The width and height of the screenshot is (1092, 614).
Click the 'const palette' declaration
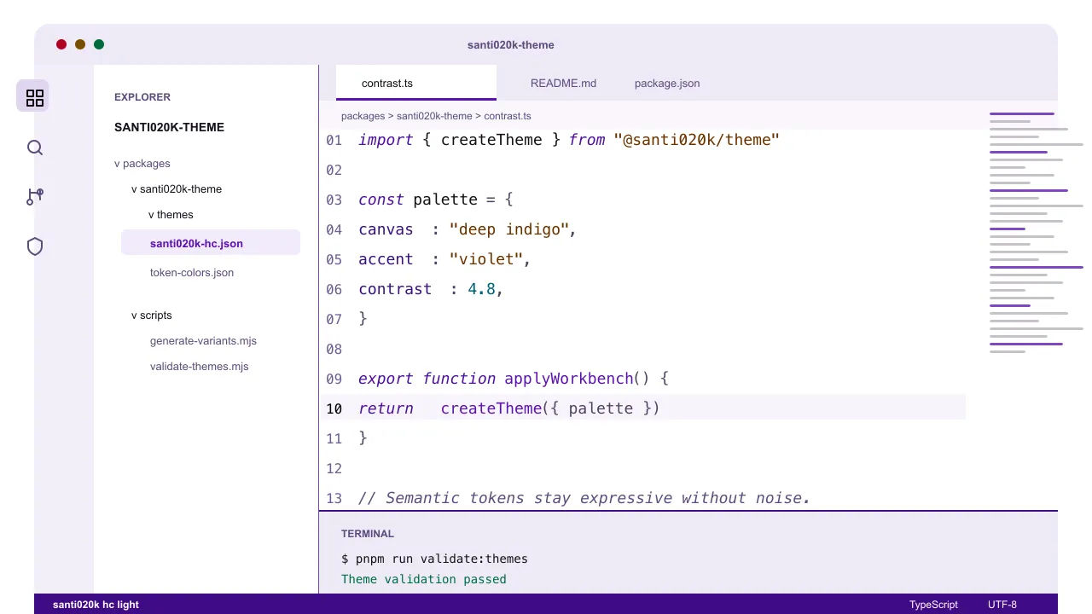pyautogui.click(x=418, y=200)
